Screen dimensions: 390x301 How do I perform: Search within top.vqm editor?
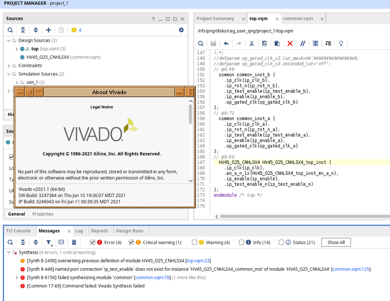coord(201,44)
